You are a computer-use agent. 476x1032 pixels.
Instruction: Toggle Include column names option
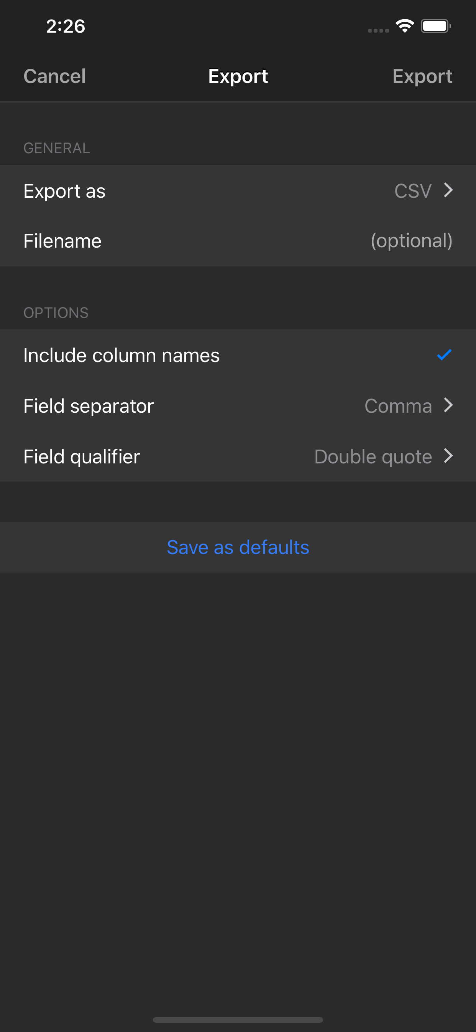click(x=121, y=356)
